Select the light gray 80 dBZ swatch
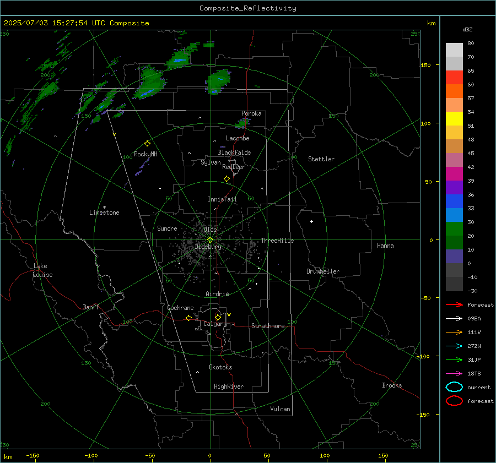Screen dimensions: 496x463 [x=454, y=50]
